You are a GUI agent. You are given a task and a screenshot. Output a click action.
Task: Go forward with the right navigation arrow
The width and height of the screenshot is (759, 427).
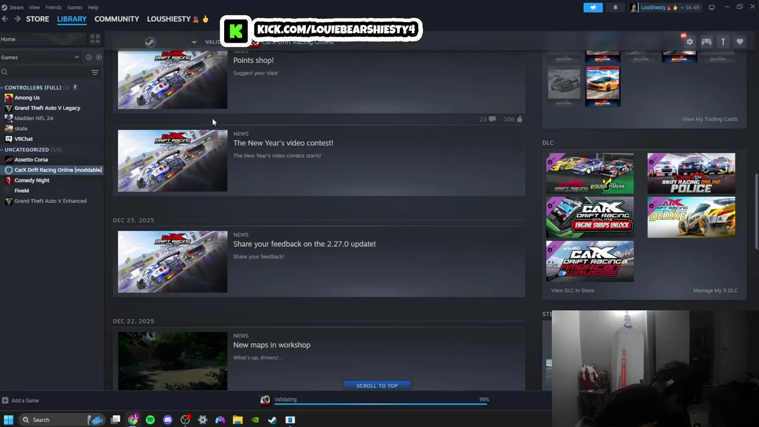coord(17,19)
